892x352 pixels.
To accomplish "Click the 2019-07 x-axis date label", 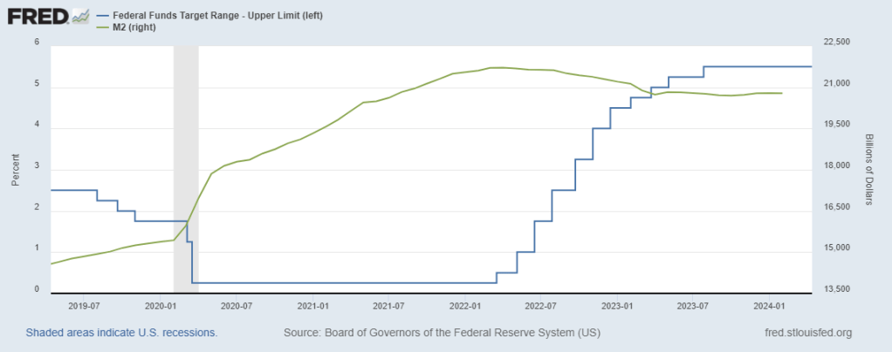I will pos(84,306).
